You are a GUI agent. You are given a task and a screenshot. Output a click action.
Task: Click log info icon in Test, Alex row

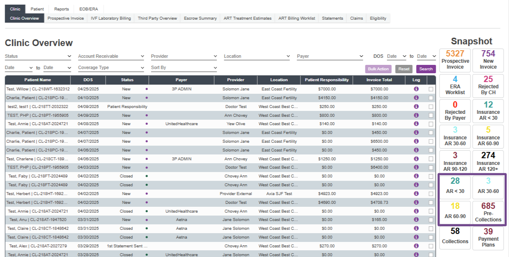[x=416, y=246]
